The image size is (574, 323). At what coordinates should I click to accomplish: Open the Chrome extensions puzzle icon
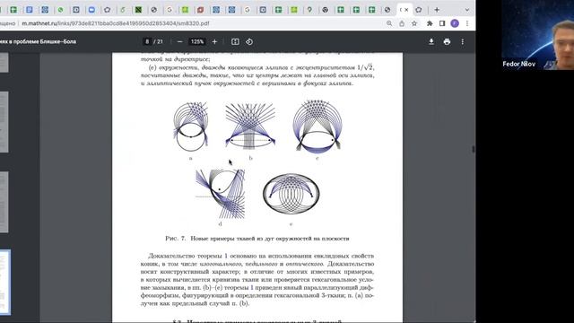[x=430, y=23]
